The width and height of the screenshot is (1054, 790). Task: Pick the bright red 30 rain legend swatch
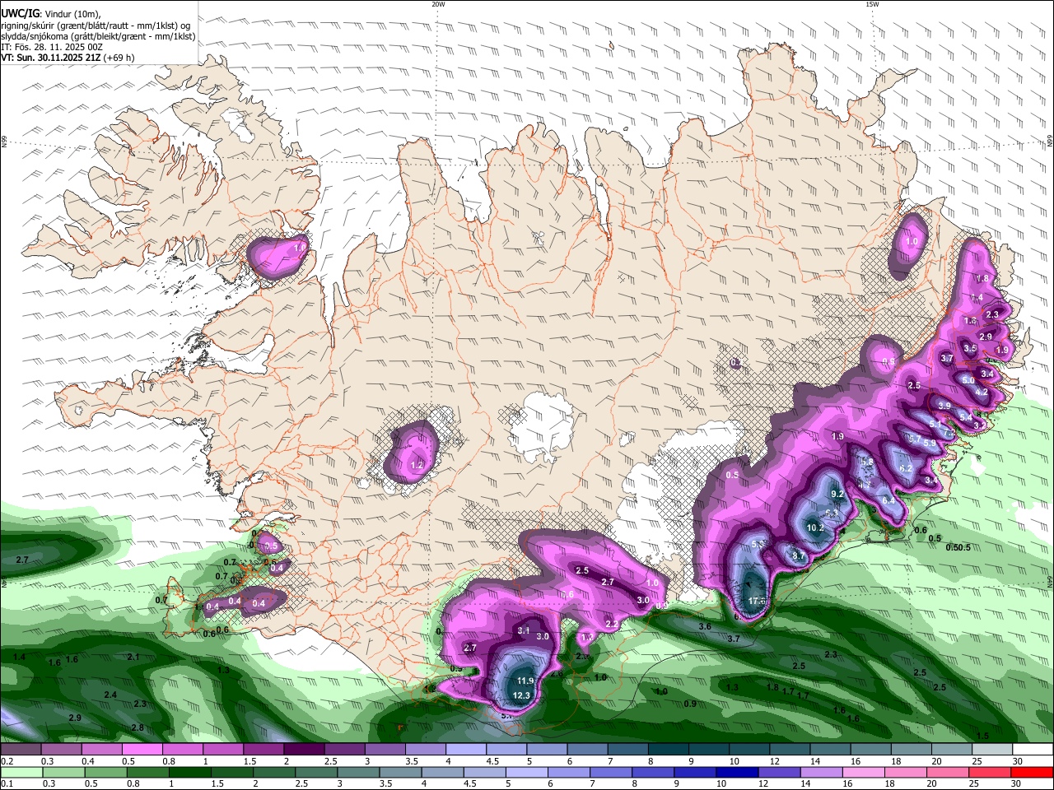click(1032, 772)
